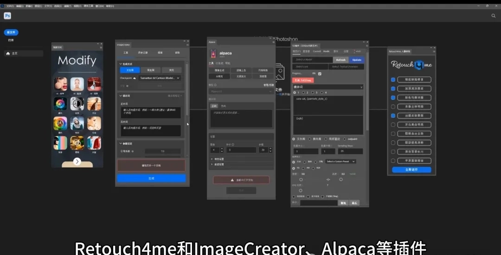The image size is (501, 255).
Task: Click the height slider handle in SD plugin
Action: click(341, 180)
